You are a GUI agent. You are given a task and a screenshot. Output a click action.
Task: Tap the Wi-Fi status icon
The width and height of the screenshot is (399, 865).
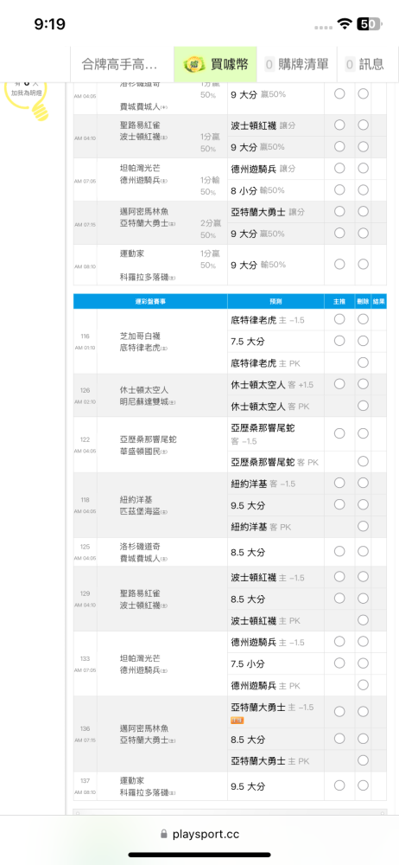tap(345, 23)
